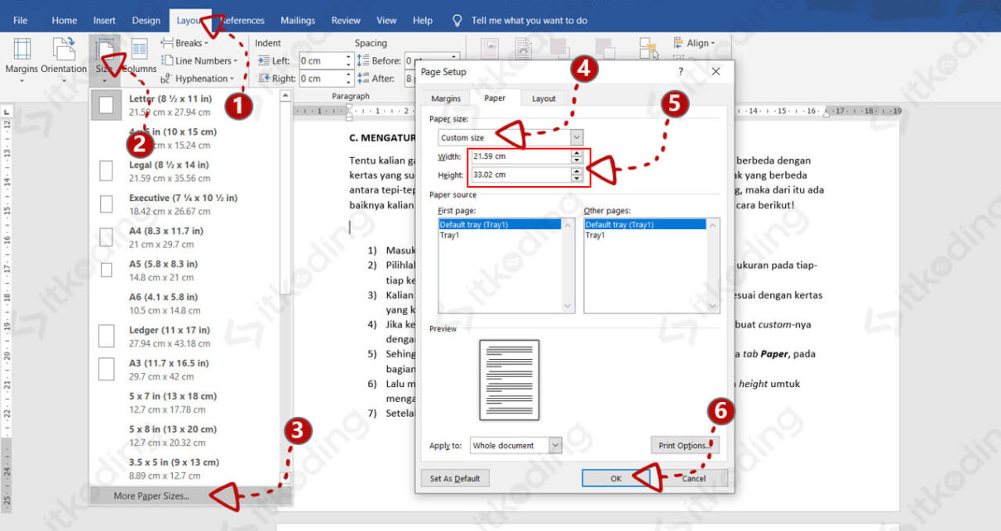The width and height of the screenshot is (1001, 531).
Task: Open the Align dropdown in ribbon
Action: pyautogui.click(x=694, y=43)
